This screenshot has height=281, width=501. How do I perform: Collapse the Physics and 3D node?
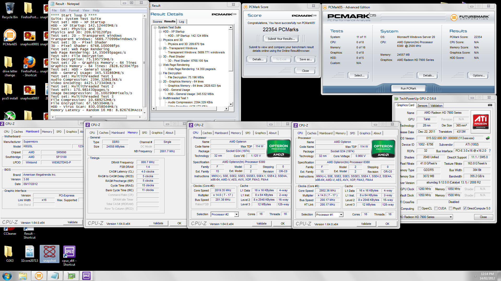point(160,40)
